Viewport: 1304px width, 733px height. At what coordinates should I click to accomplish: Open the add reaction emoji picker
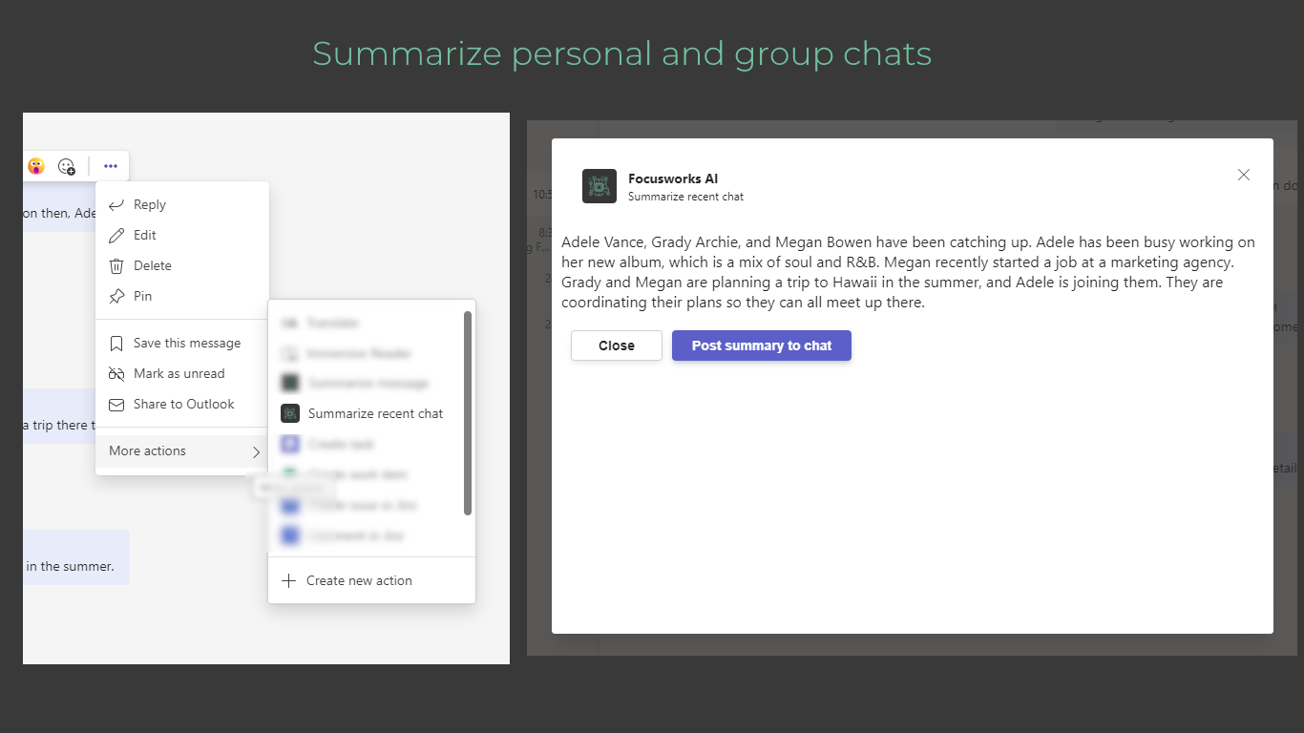[x=67, y=166]
